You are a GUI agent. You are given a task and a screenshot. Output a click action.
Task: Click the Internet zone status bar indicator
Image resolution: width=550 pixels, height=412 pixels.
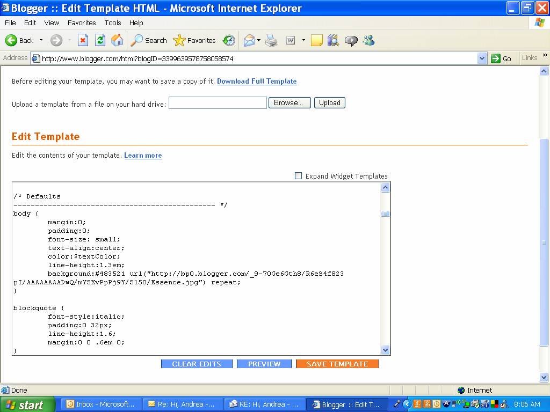coord(475,391)
